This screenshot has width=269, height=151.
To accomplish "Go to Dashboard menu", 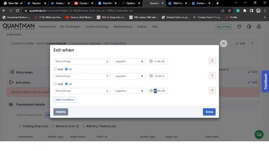I will [47, 26].
